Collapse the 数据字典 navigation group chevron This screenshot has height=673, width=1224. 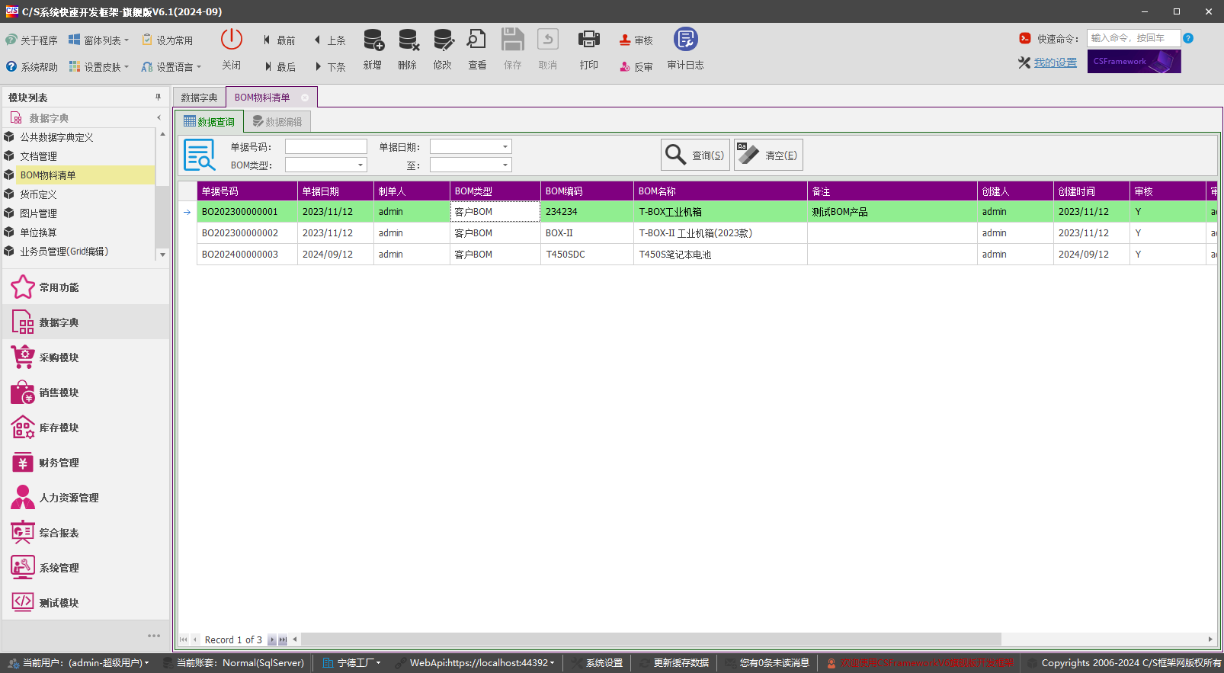[159, 118]
